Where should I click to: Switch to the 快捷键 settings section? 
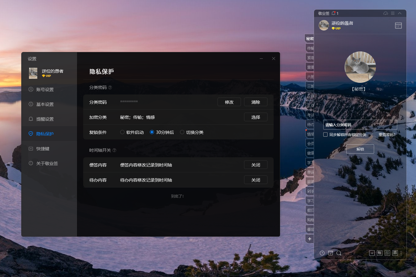(43, 149)
